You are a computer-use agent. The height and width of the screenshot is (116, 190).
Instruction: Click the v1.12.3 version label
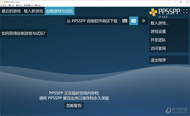click(x=163, y=17)
